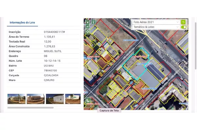Image resolution: width=197 pixels, height=130 pixels.
Task: Click the blue lot label on the orange-roof building
Action: [149, 89]
